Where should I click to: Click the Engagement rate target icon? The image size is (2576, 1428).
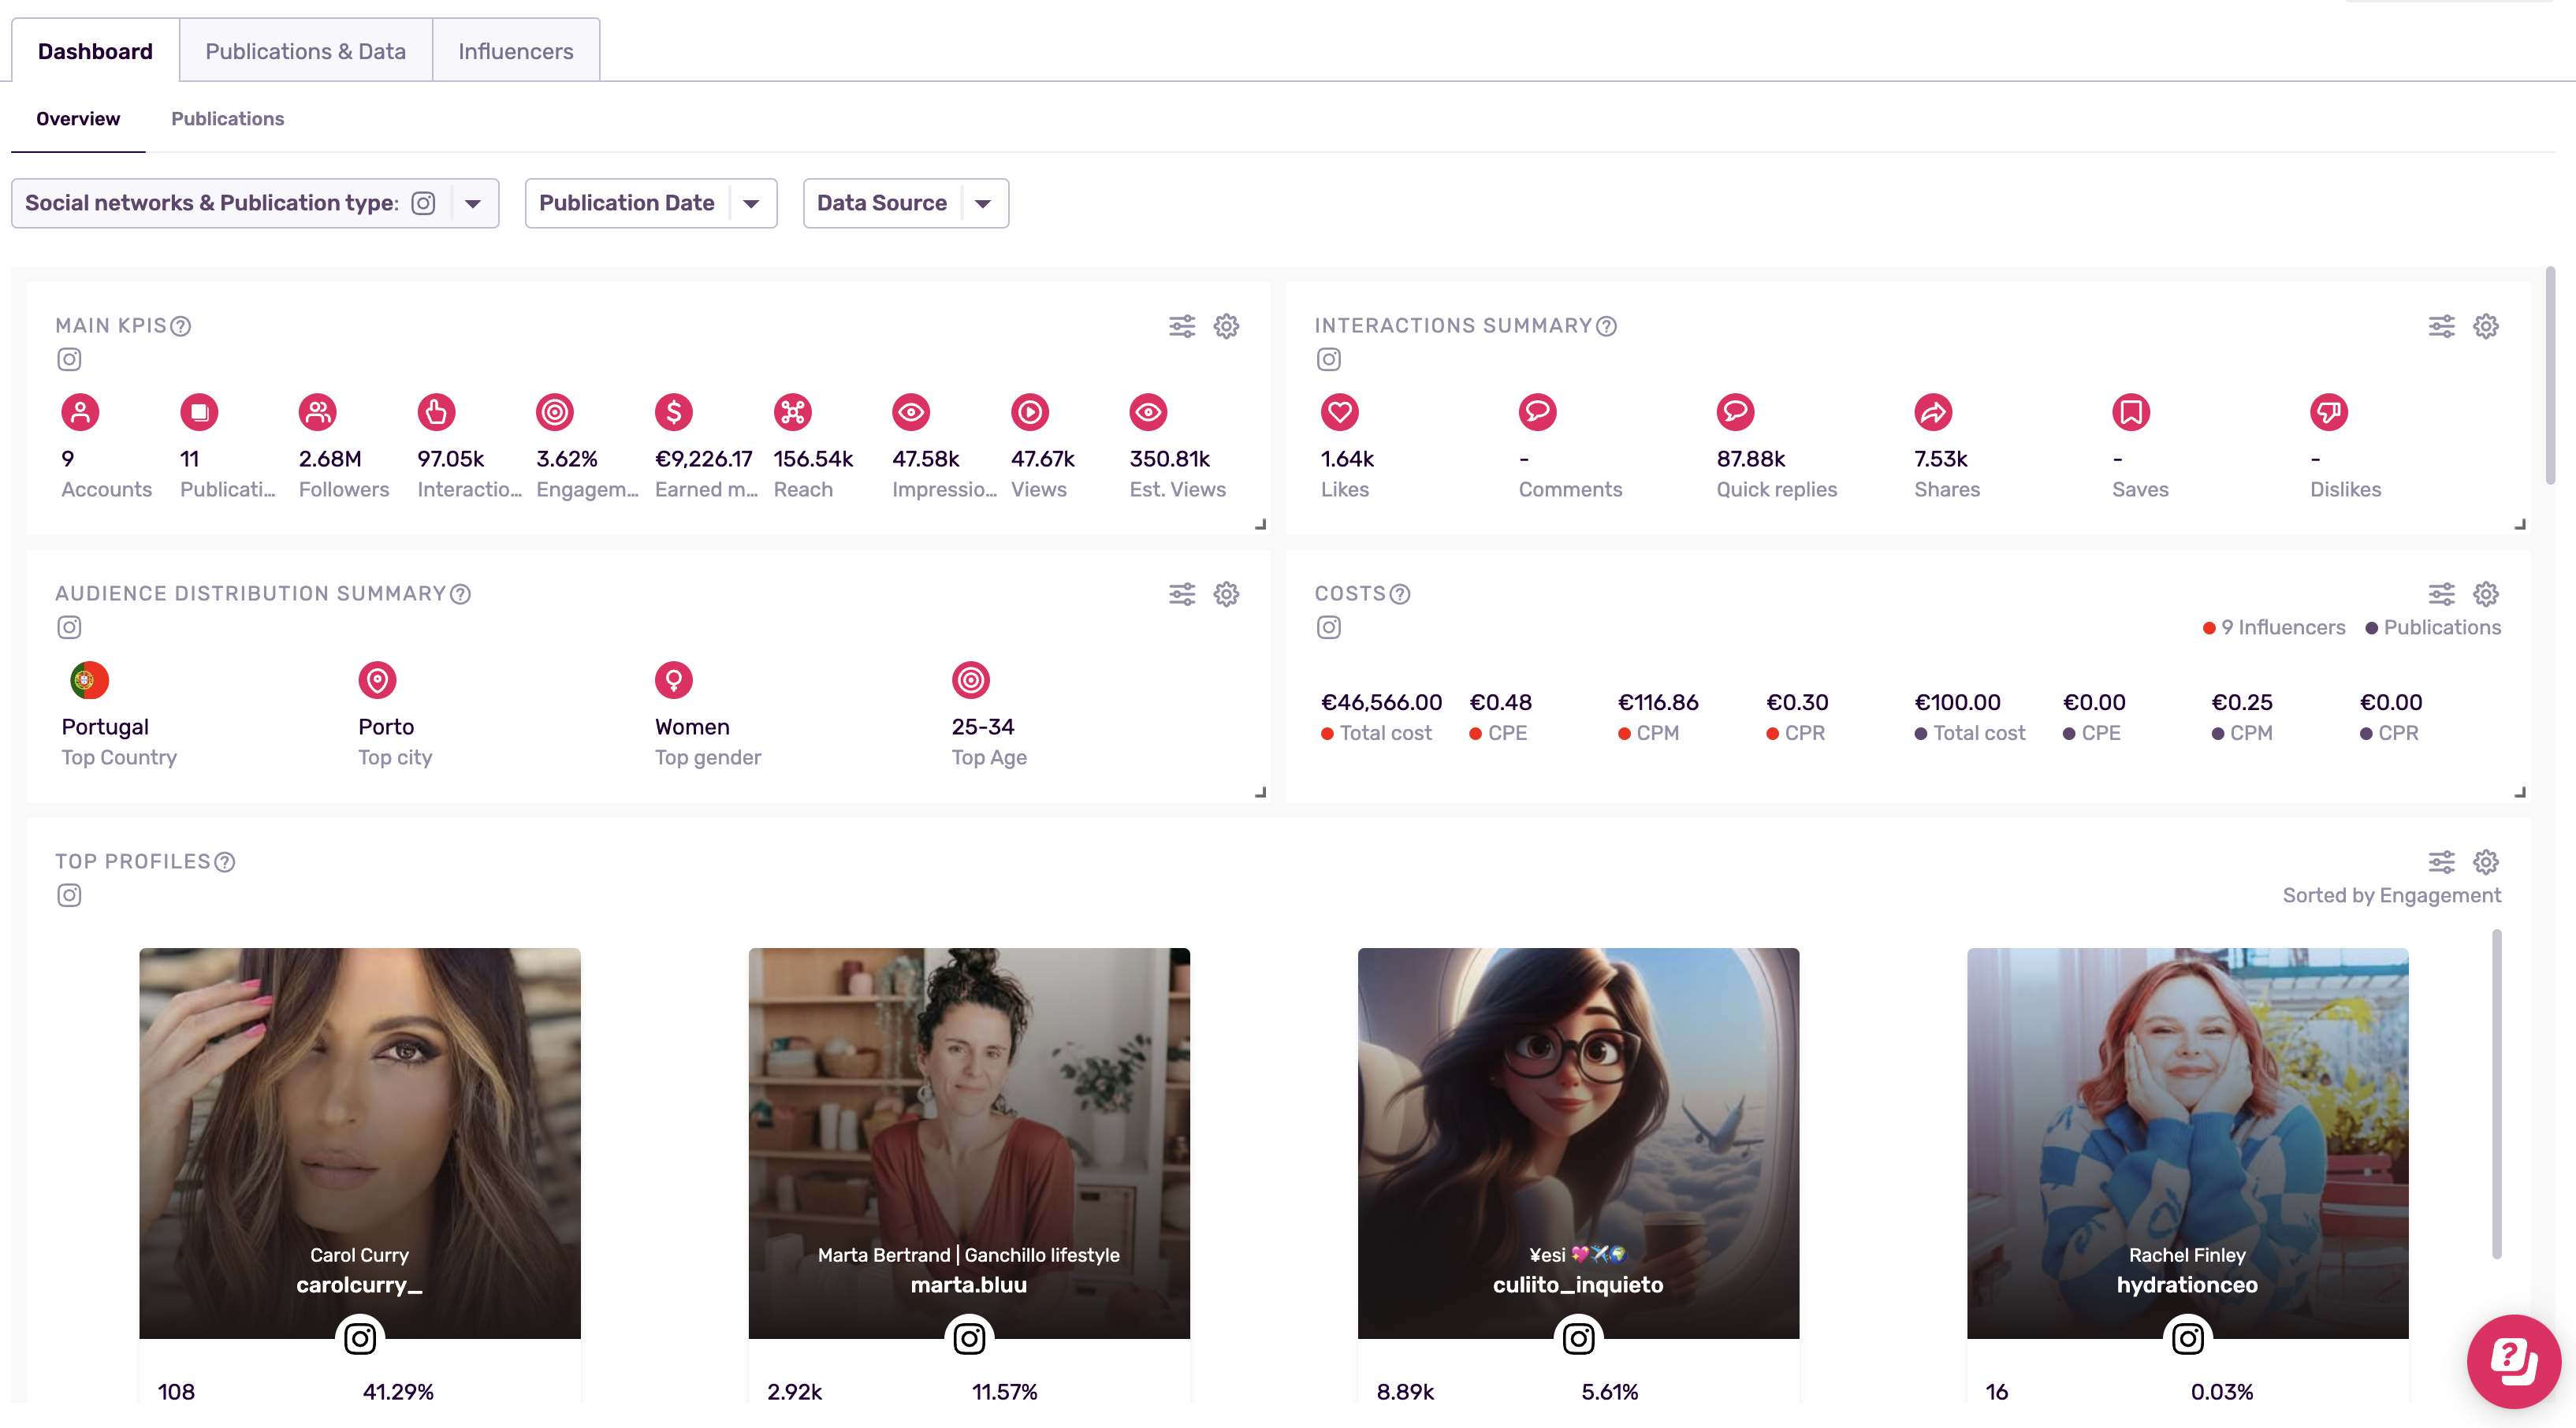click(554, 412)
